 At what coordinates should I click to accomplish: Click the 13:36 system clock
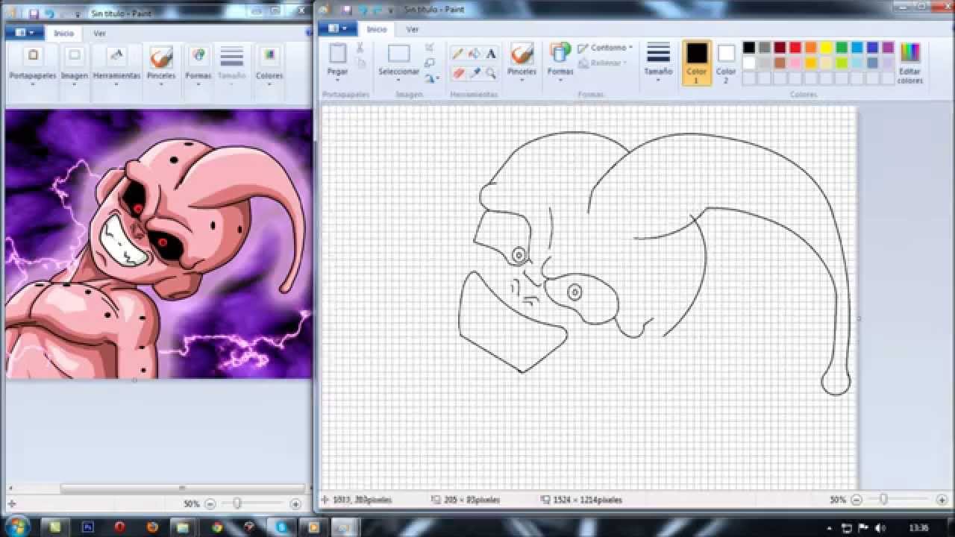point(918,527)
